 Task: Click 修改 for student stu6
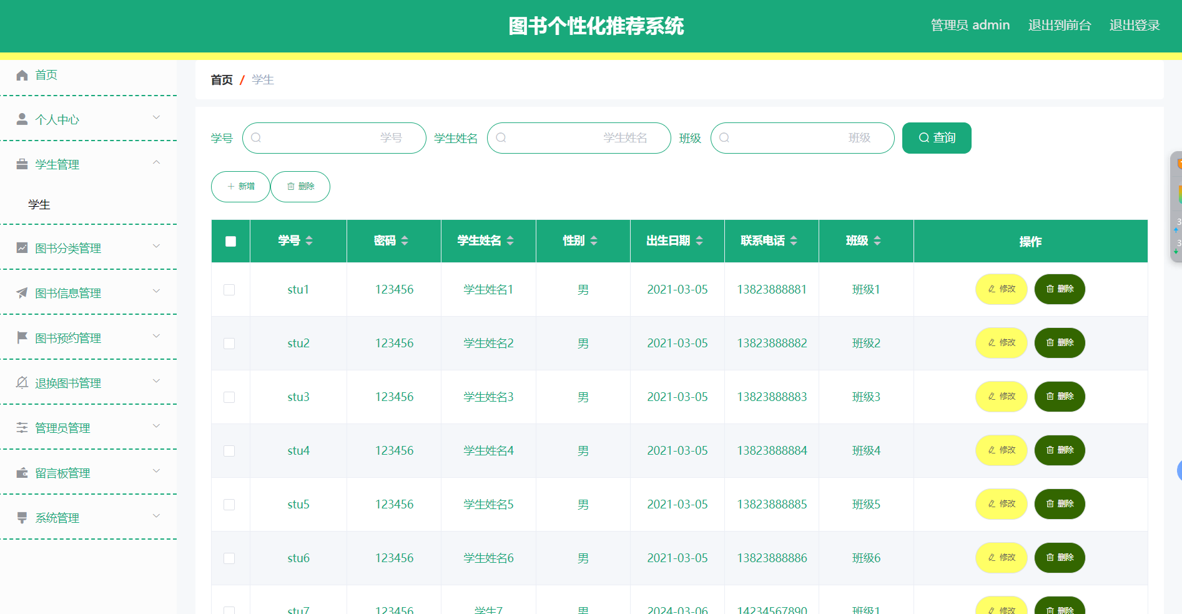(x=1002, y=558)
